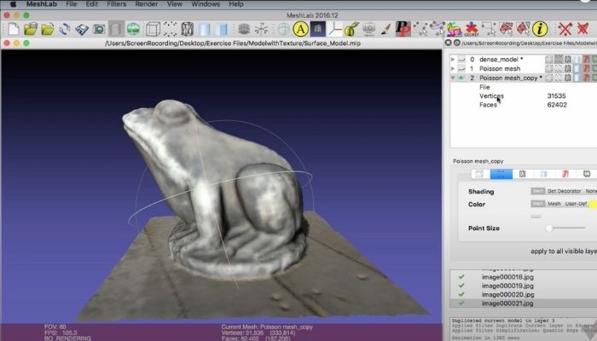Image resolution: width=597 pixels, height=341 pixels.
Task: Open the Edit menu
Action: (x=92, y=4)
